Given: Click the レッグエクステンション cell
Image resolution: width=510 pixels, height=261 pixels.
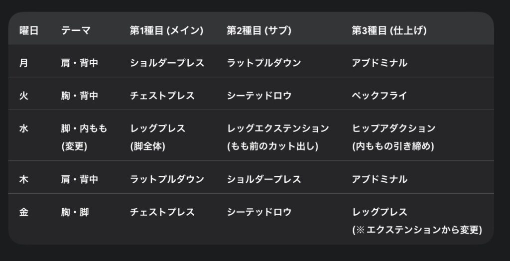Looking at the screenshot, I should click(x=278, y=129).
